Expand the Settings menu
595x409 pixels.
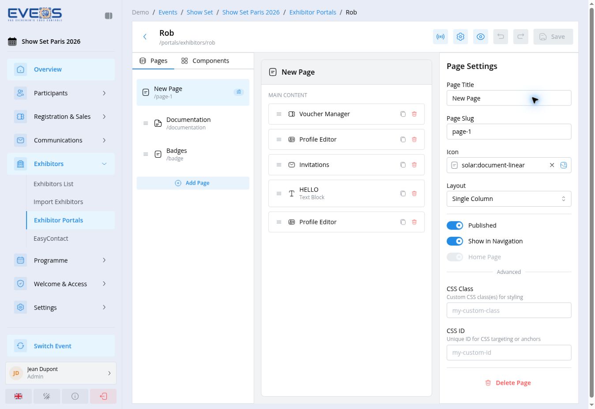point(61,307)
